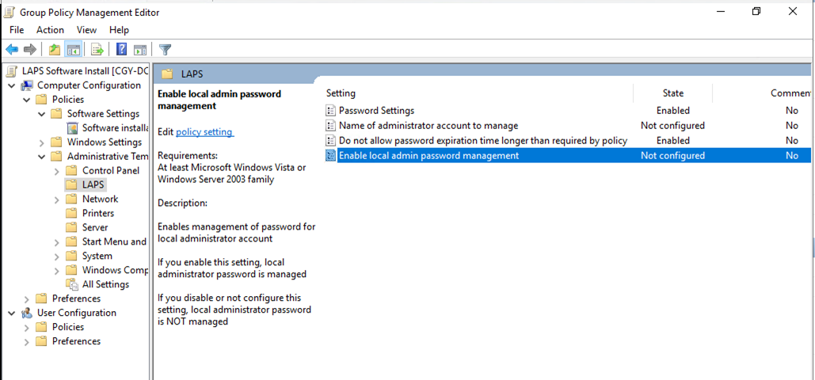Select the Password Settings policy row
Viewport: 815px width, 380px height.
[x=568, y=111]
